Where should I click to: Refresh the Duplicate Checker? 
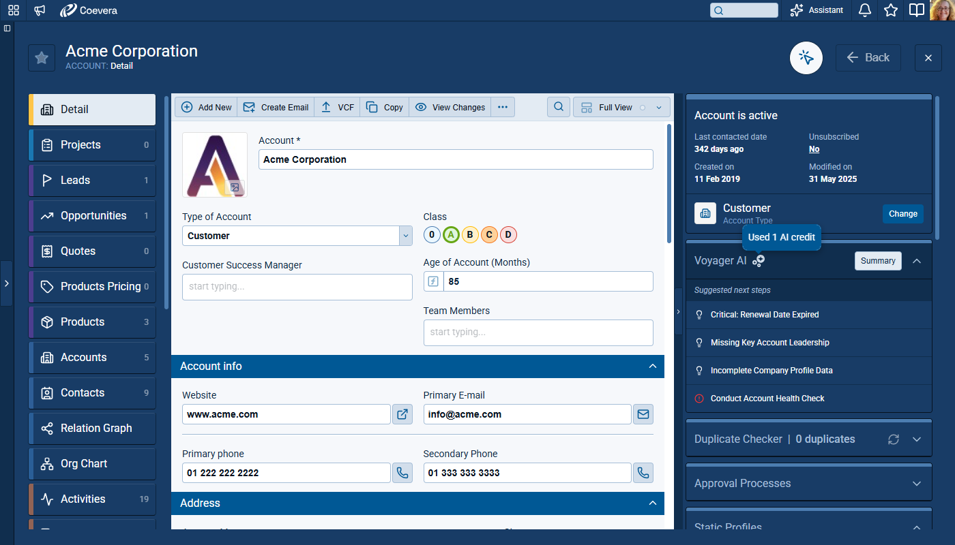pos(894,439)
